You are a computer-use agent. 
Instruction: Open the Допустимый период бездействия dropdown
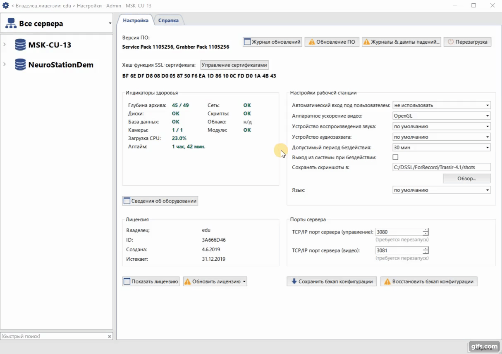[441, 147]
